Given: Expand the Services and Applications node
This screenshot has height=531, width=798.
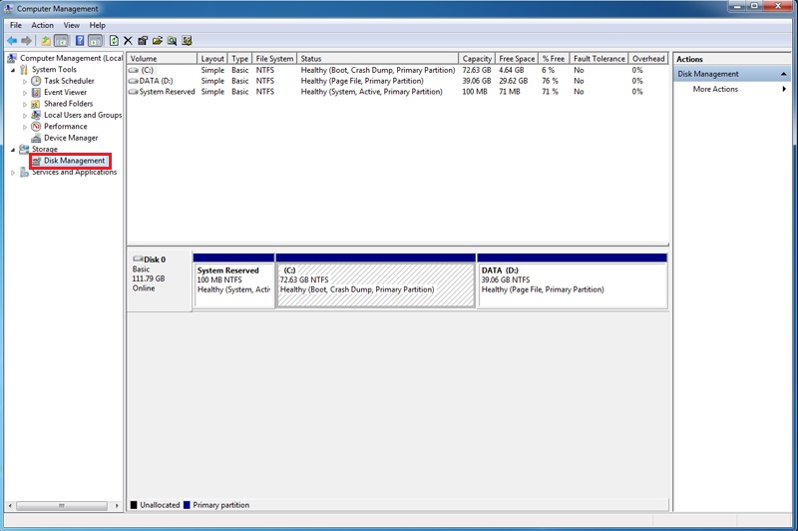Looking at the screenshot, I should 13,173.
